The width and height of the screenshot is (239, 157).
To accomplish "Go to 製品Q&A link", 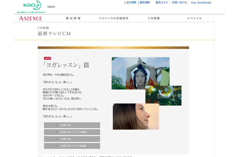I will pos(161,2).
